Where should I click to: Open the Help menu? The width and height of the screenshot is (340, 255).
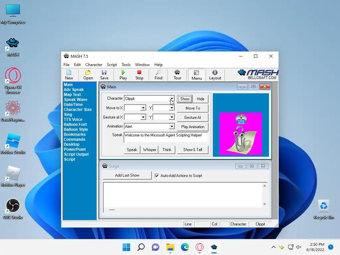click(x=158, y=65)
